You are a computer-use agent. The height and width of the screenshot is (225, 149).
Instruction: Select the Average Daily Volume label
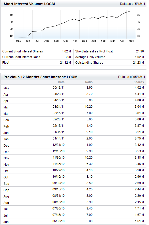click(x=90, y=57)
